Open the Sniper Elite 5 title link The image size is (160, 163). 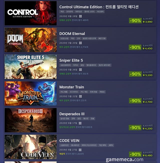[x=71, y=60]
